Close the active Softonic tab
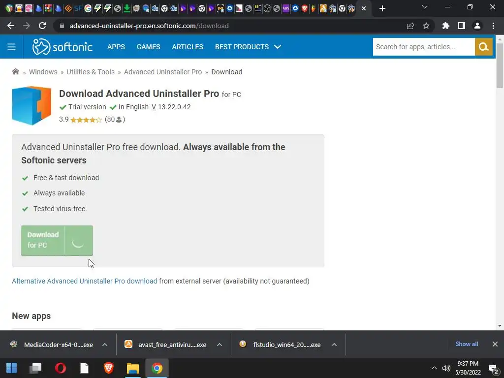Screen dimensions: 504x378 [364, 8]
